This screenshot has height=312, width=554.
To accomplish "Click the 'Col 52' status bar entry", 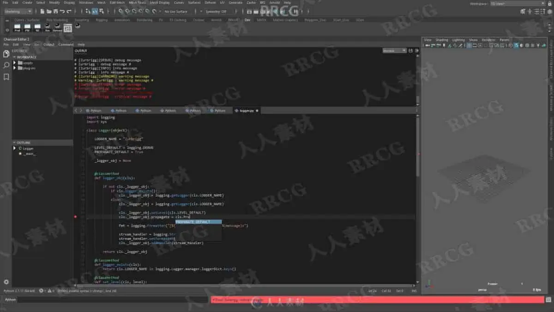I will (386, 291).
